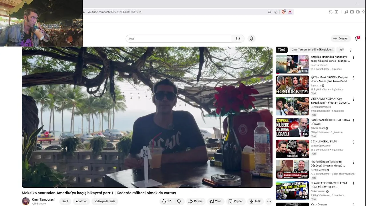Open options for İtirafçı Rüzgarı video
366x206 pixels.
pyautogui.click(x=354, y=162)
